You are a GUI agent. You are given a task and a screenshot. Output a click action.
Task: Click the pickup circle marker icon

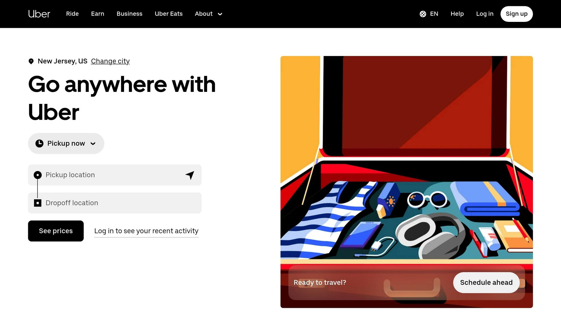click(x=38, y=175)
